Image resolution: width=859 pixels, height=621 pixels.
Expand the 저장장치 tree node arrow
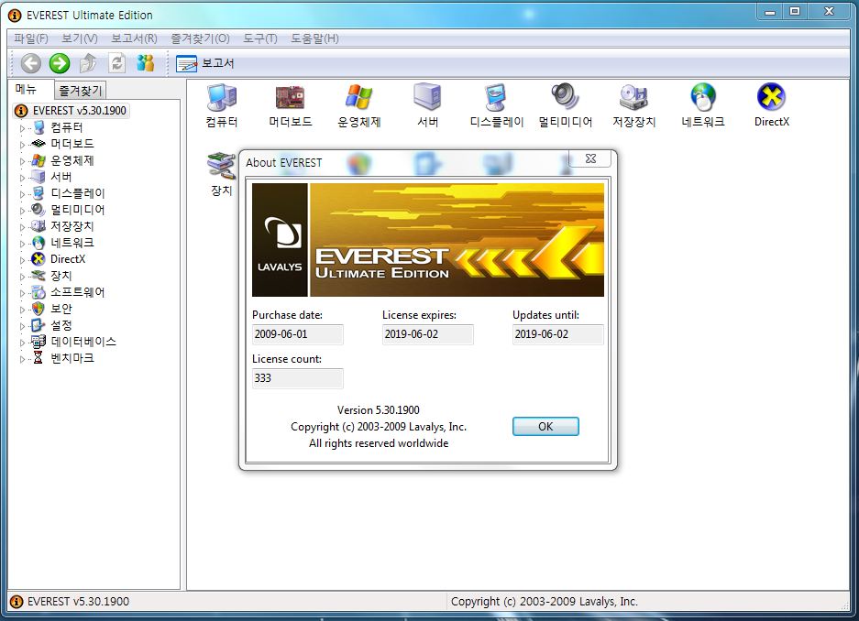pos(23,227)
